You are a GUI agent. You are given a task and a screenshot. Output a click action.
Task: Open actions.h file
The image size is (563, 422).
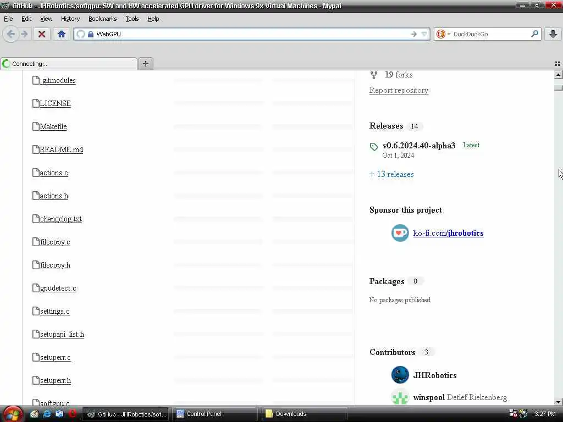tap(54, 196)
